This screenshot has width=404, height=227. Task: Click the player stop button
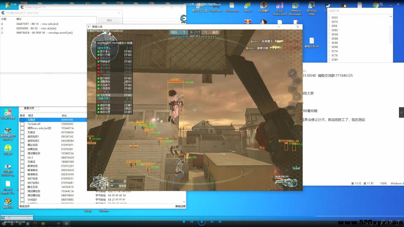point(184,222)
